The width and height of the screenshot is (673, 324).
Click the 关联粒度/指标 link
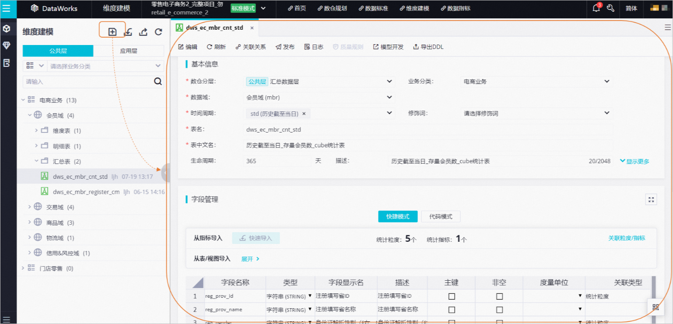[627, 238]
